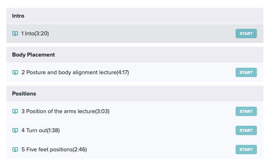
Task: Click the video icon beside 4 Turn out
Action: click(x=15, y=130)
